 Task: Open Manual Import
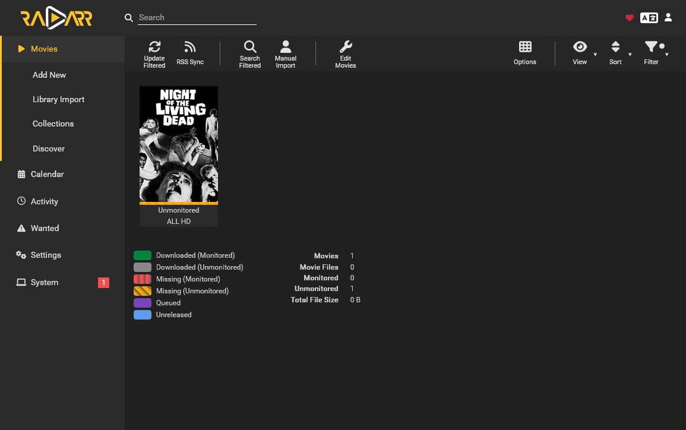pos(285,54)
